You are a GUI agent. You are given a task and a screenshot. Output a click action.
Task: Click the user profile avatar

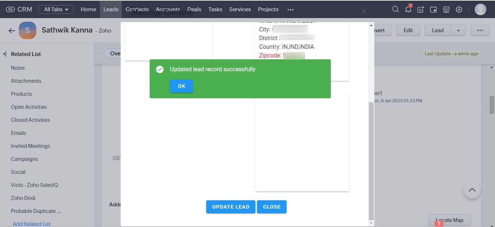click(480, 9)
